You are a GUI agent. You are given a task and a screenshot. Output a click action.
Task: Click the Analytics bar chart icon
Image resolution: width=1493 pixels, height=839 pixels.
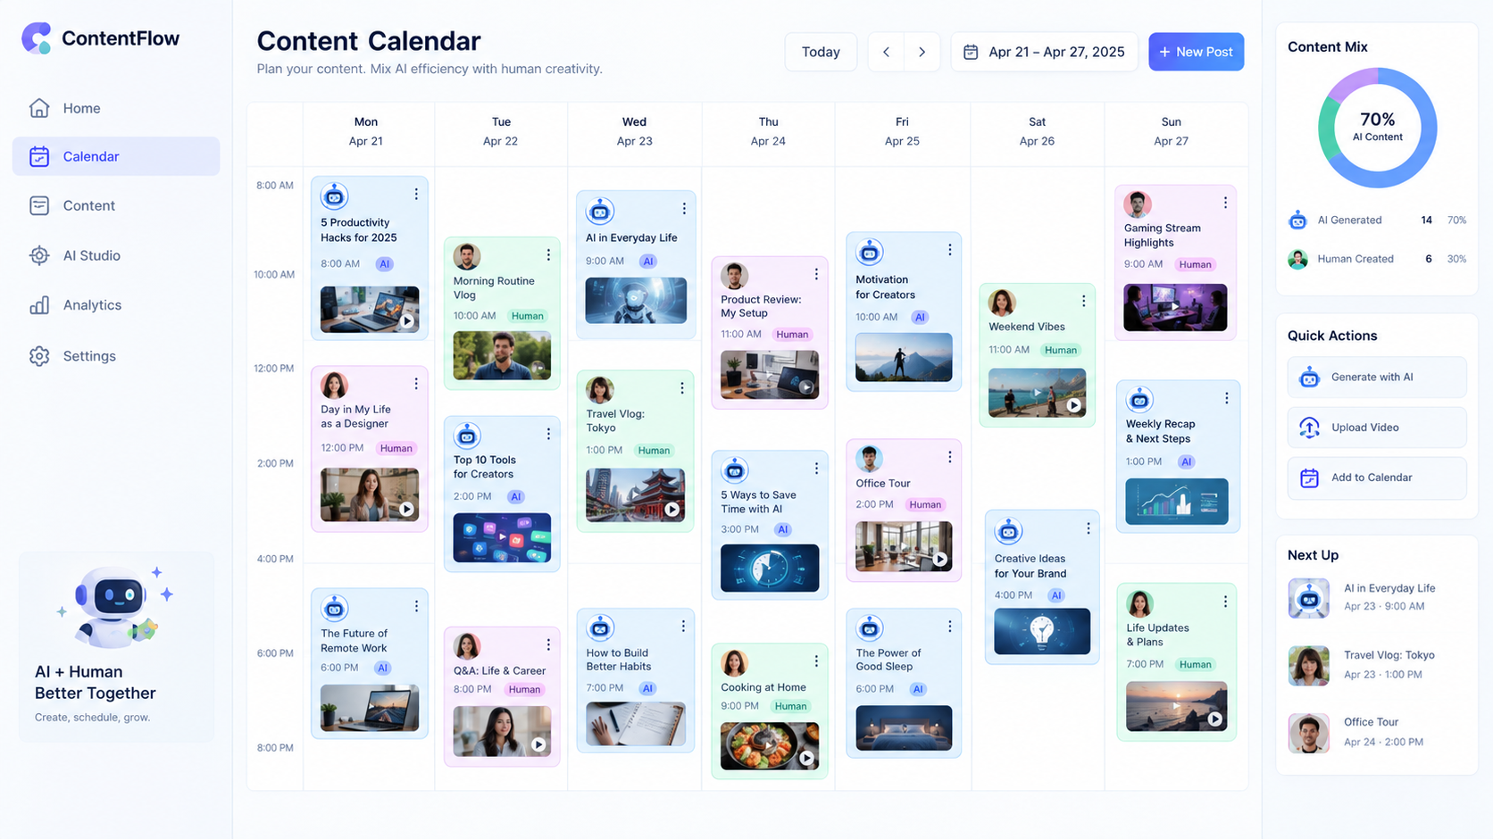(39, 305)
